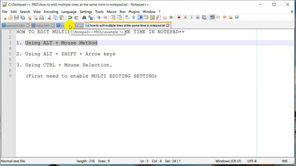Click the Redo toolbar icon
The height and width of the screenshot is (166, 296).
pyautogui.click(x=76, y=18)
